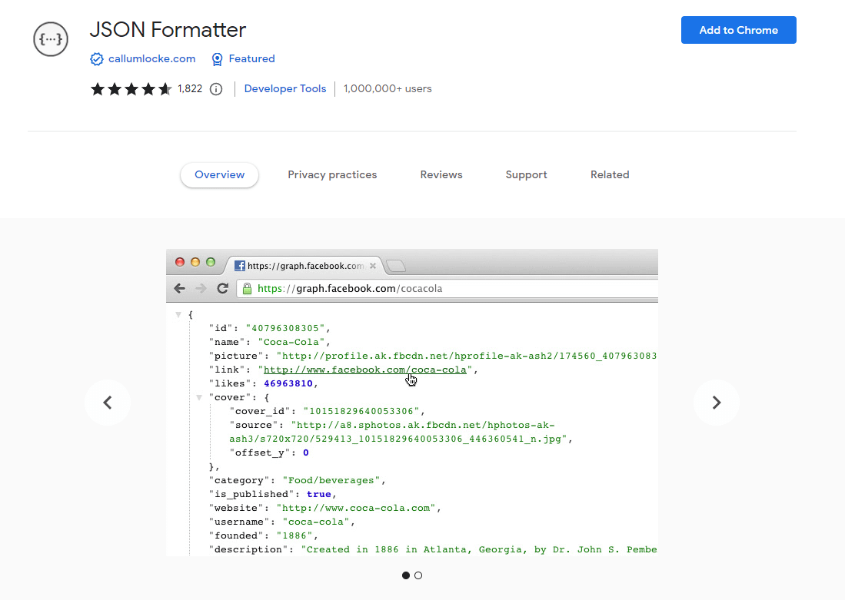Select the first carousel dot indicator

[x=406, y=575]
